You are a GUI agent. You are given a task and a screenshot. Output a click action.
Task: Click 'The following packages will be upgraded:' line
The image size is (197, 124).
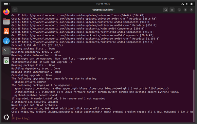point(42,85)
